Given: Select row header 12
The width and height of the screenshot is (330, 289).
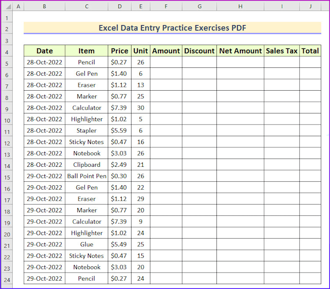Looking at the screenshot, I should (x=6, y=143).
